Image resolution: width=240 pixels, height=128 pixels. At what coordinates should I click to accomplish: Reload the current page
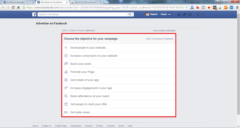(x=13, y=7)
